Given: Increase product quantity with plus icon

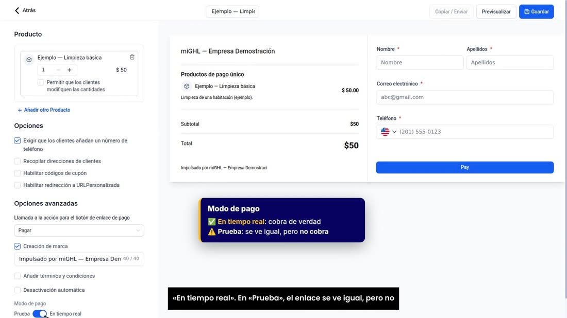Looking at the screenshot, I should coord(70,70).
